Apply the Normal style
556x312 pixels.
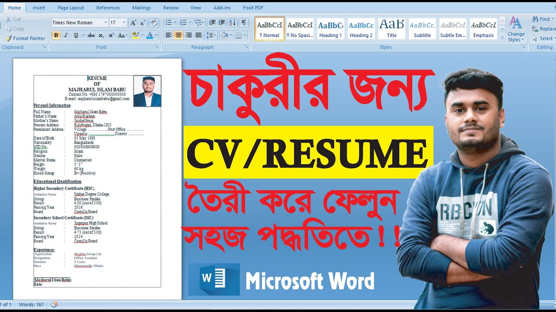point(269,29)
